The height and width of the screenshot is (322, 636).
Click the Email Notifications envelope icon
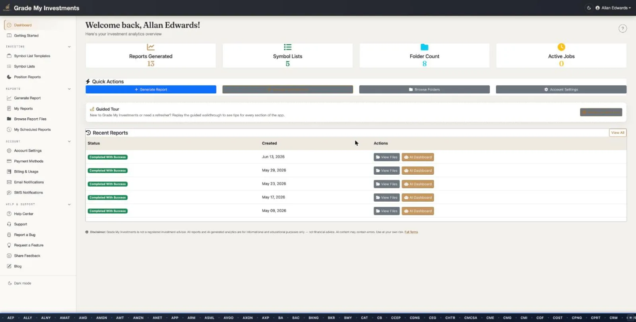click(x=9, y=182)
